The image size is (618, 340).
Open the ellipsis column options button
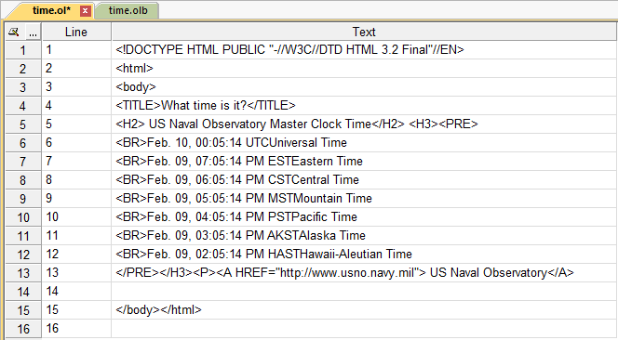pyautogui.click(x=34, y=32)
